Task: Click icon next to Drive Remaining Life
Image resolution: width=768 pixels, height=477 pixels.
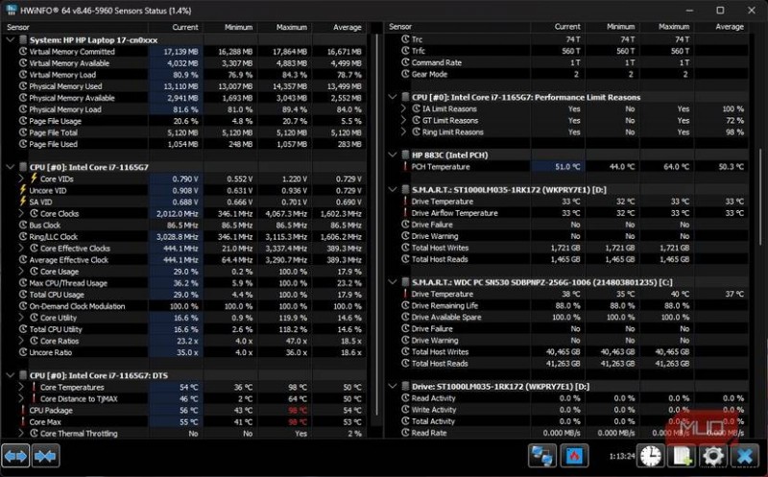Action: (x=405, y=305)
